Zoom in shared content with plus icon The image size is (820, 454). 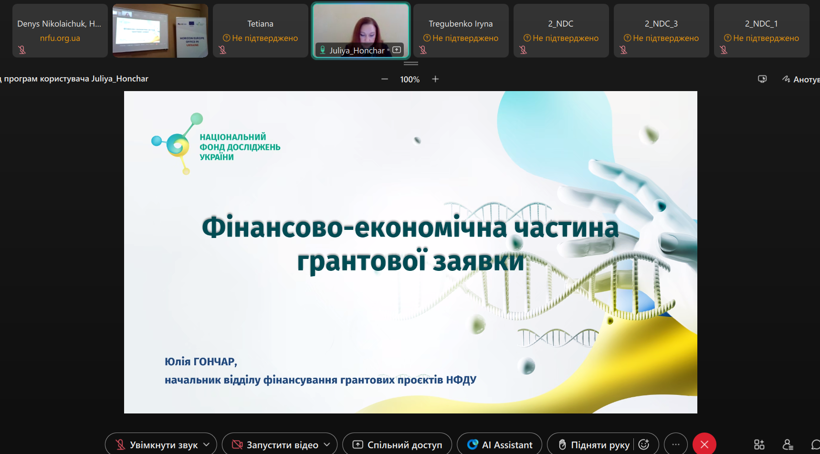(435, 79)
